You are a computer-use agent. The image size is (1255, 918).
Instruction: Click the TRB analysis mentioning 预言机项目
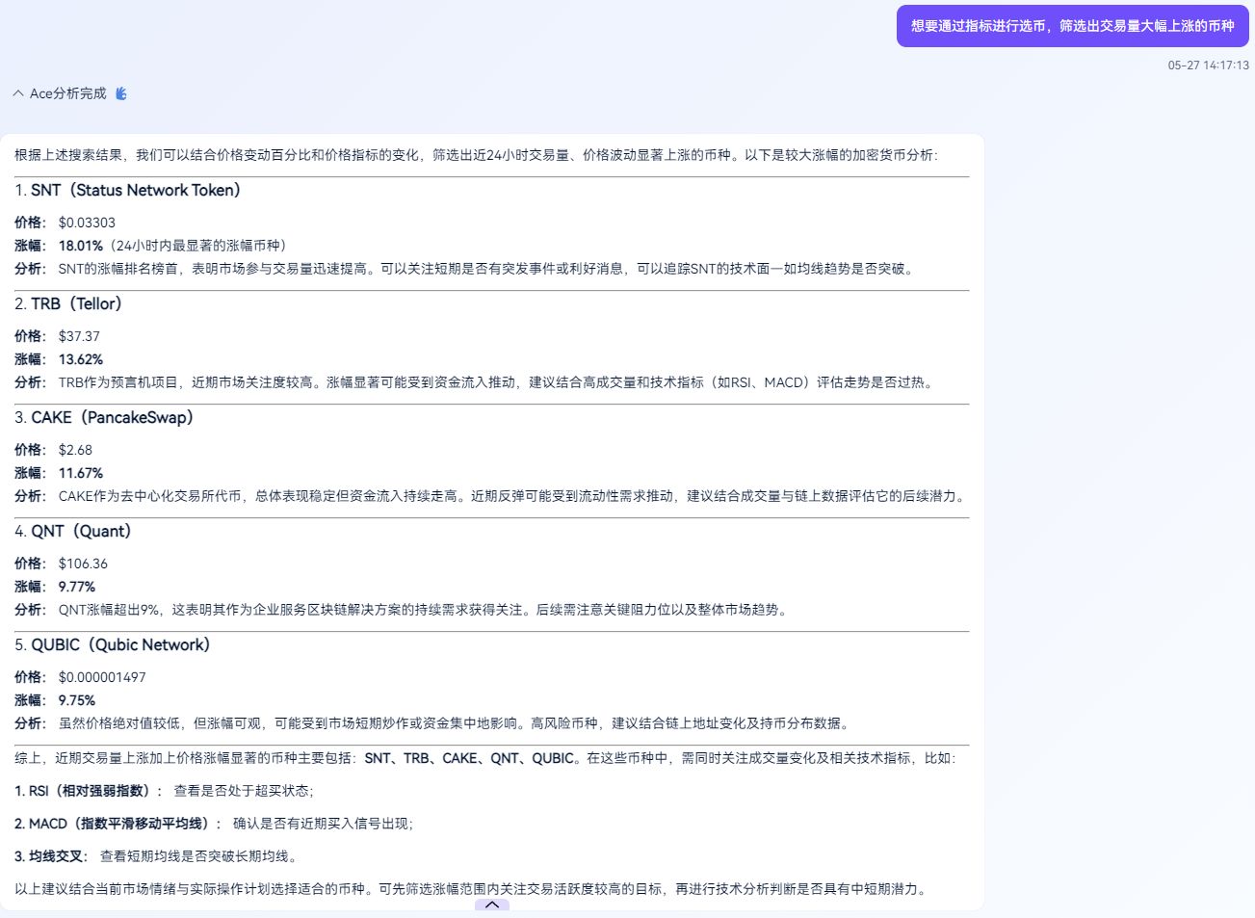498,382
